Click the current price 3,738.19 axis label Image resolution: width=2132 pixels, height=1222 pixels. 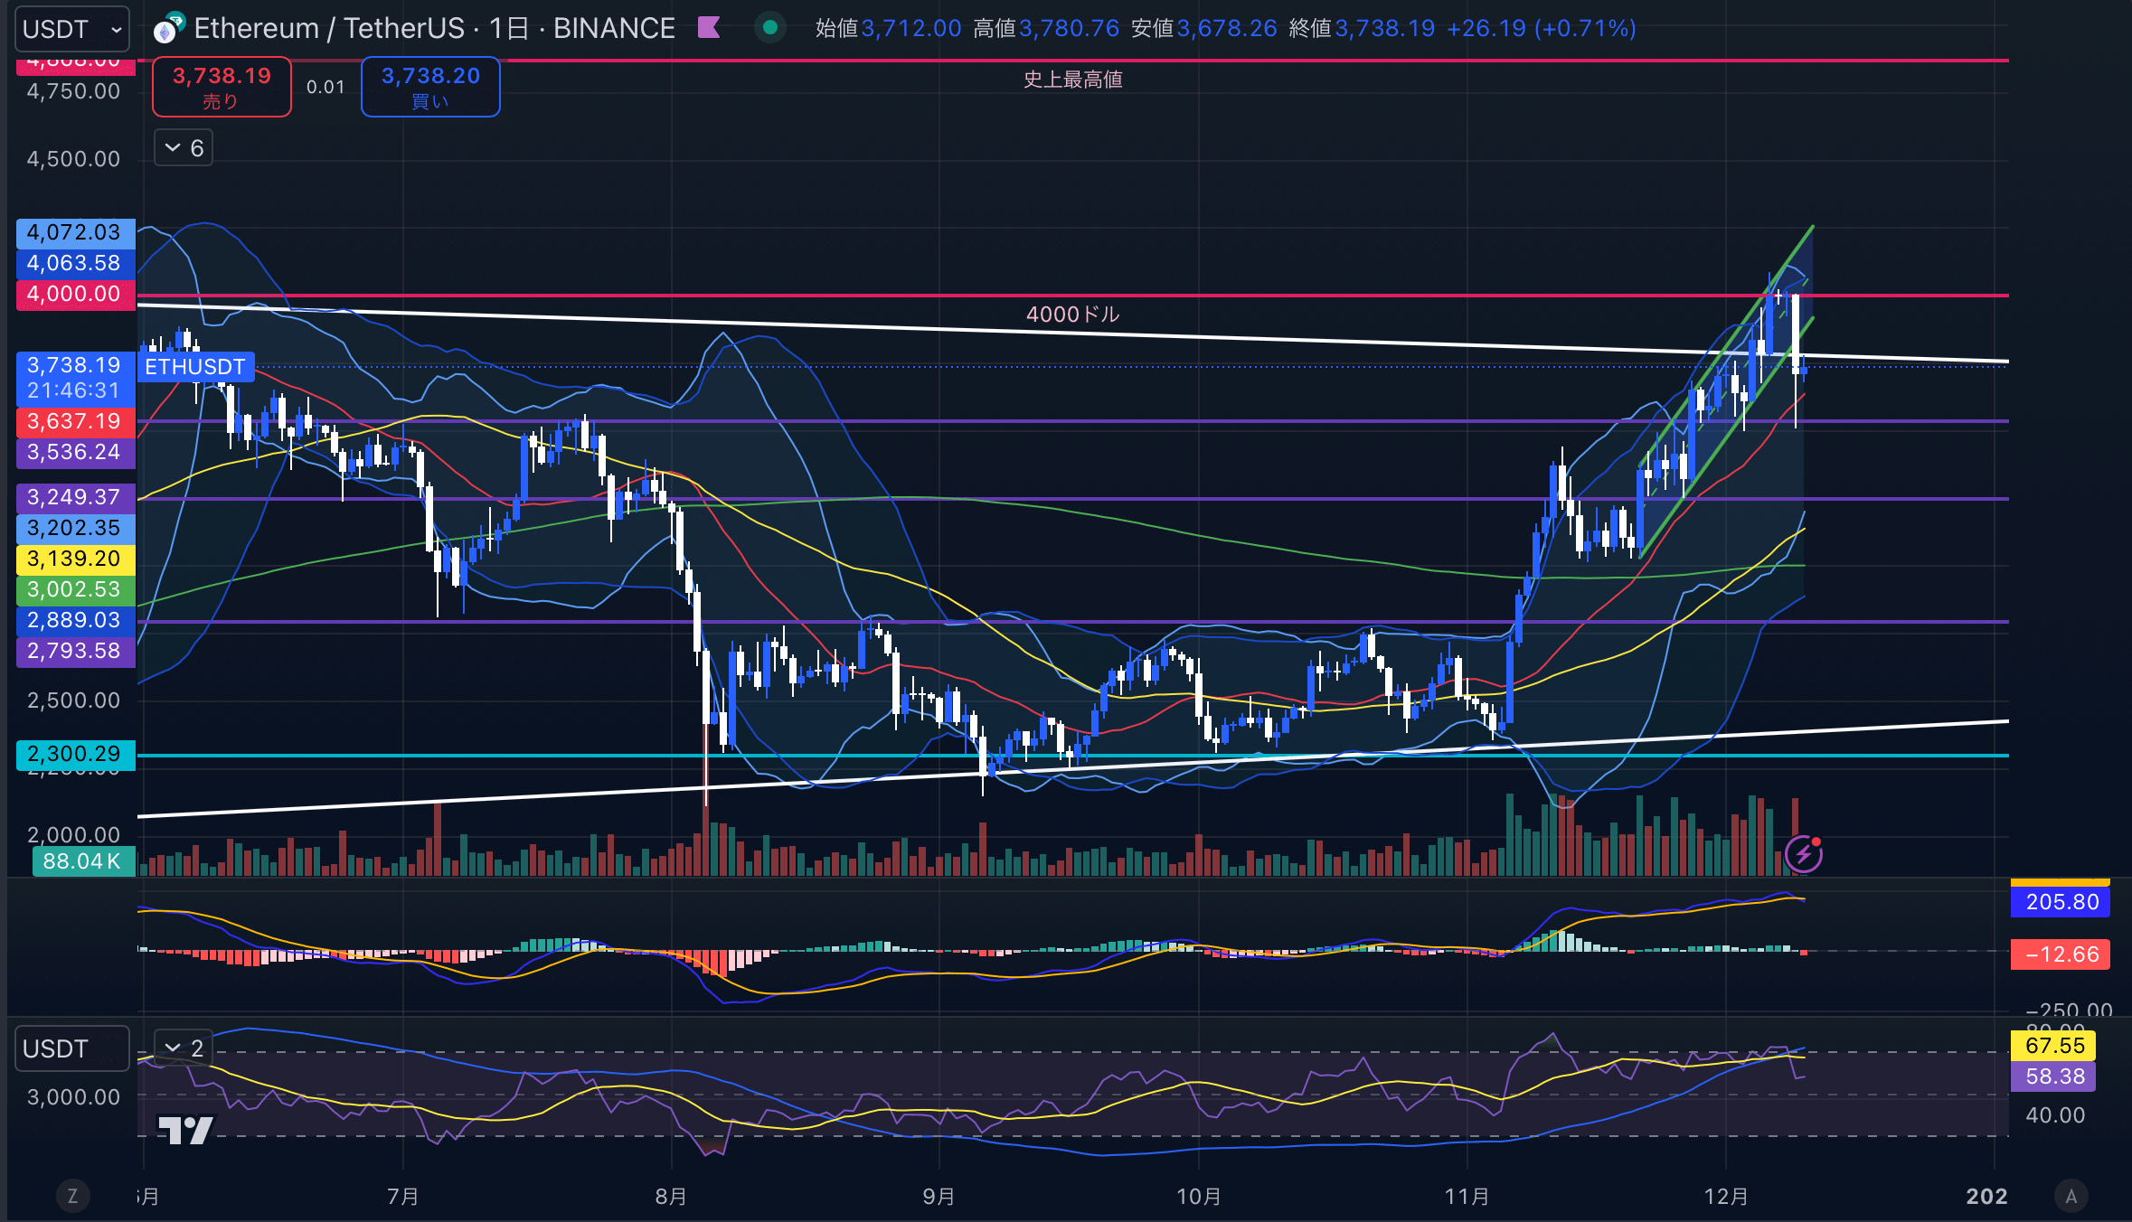click(x=75, y=378)
